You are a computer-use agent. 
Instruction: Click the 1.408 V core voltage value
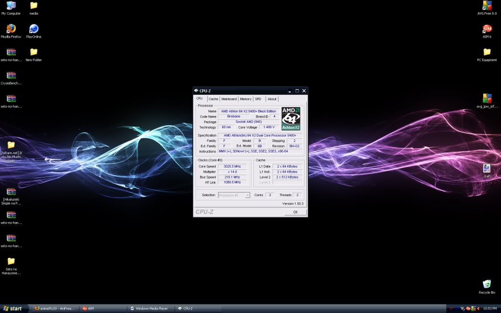pyautogui.click(x=269, y=127)
